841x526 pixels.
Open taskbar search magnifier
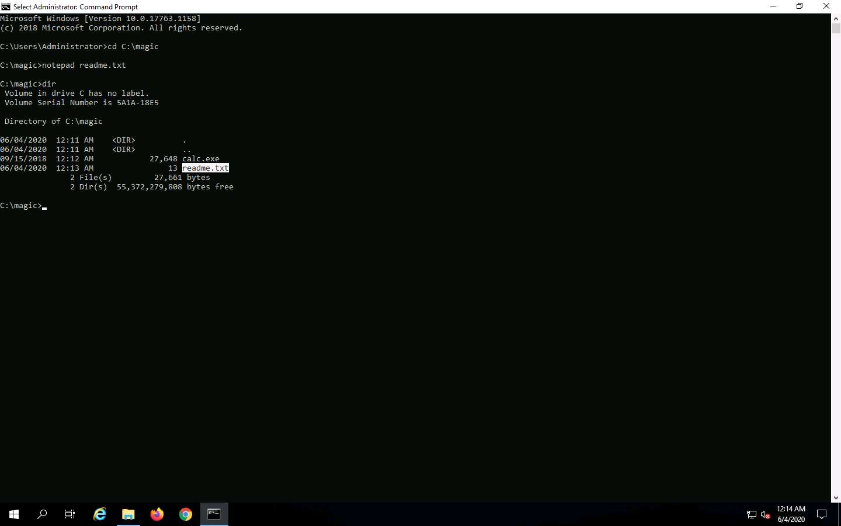(x=42, y=514)
